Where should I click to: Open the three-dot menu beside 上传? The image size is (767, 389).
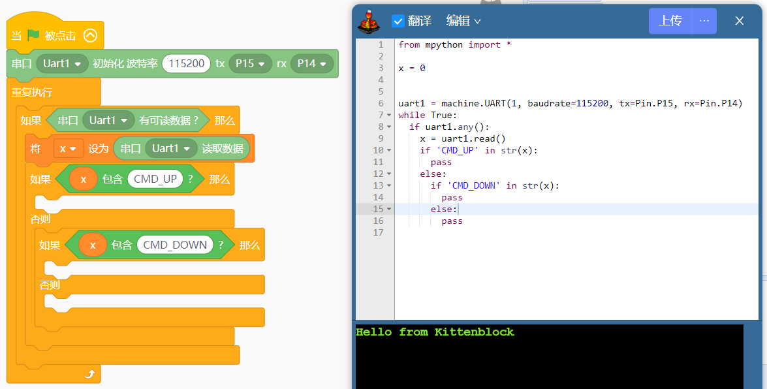(x=704, y=21)
